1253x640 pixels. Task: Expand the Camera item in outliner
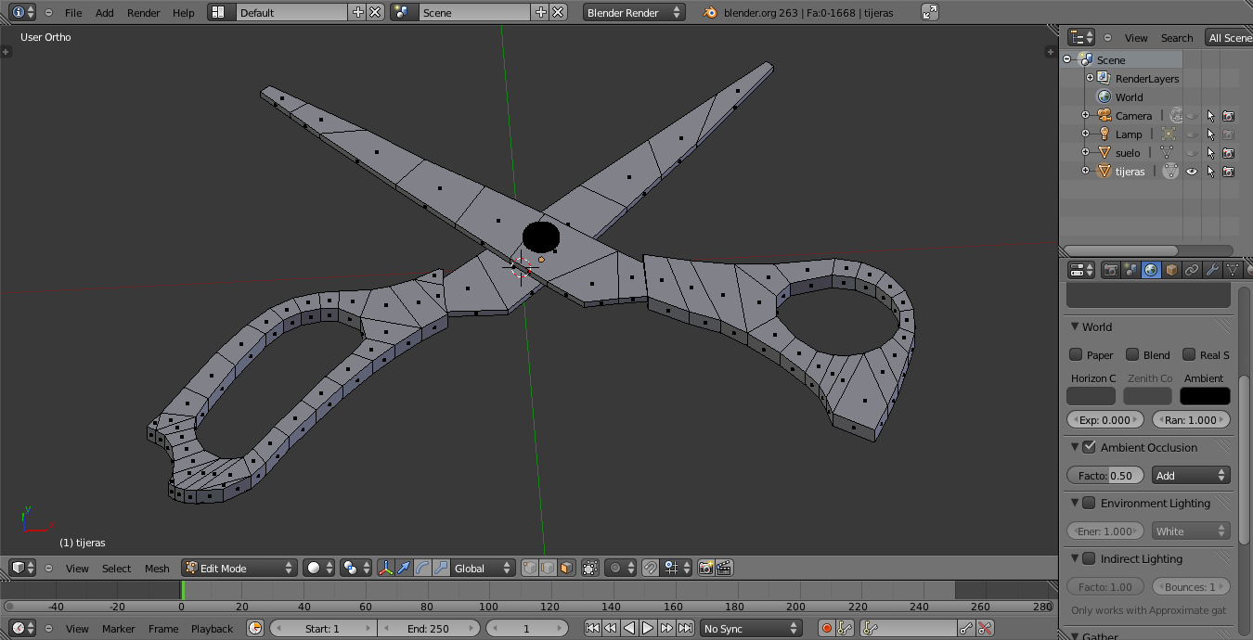tap(1085, 116)
